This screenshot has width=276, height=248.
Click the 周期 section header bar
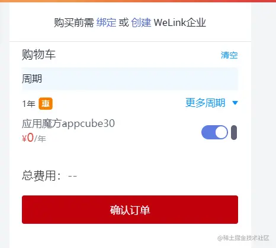coord(130,79)
